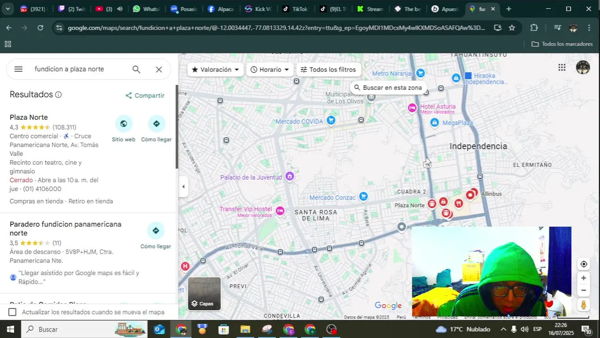
Task: Click the Independencia district label
Action: [x=478, y=146]
